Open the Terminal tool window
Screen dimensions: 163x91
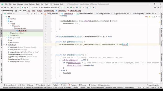tap(83, 85)
